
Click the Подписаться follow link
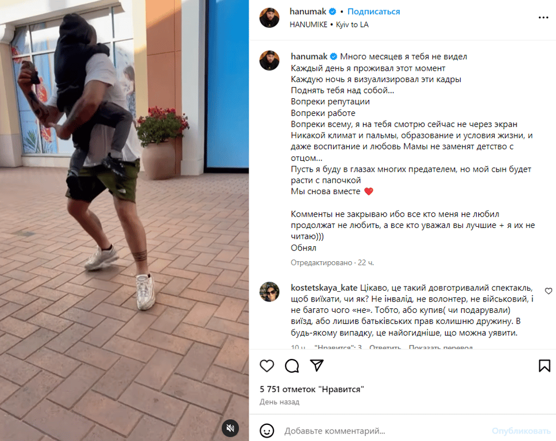click(373, 11)
